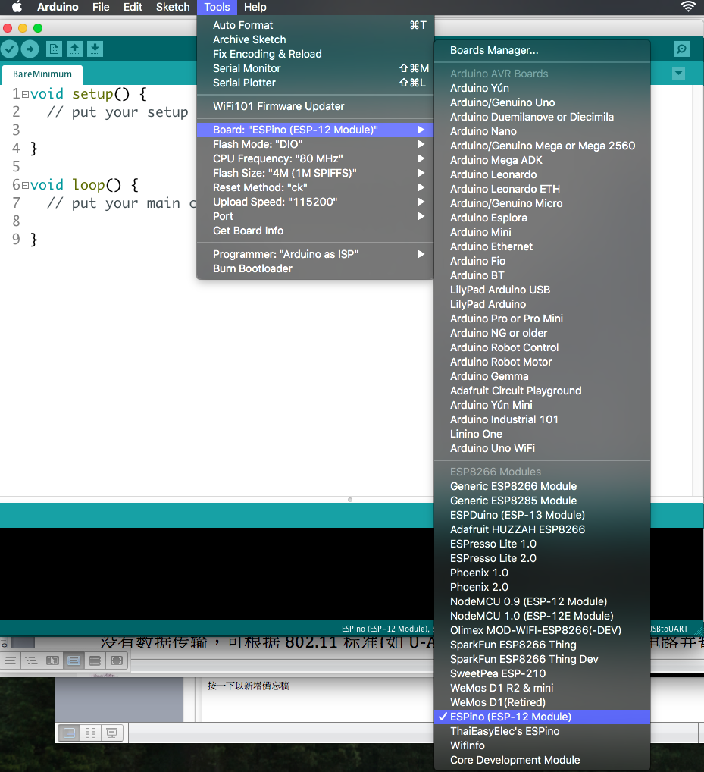Click the Verify checkmark toolbar icon

9,49
